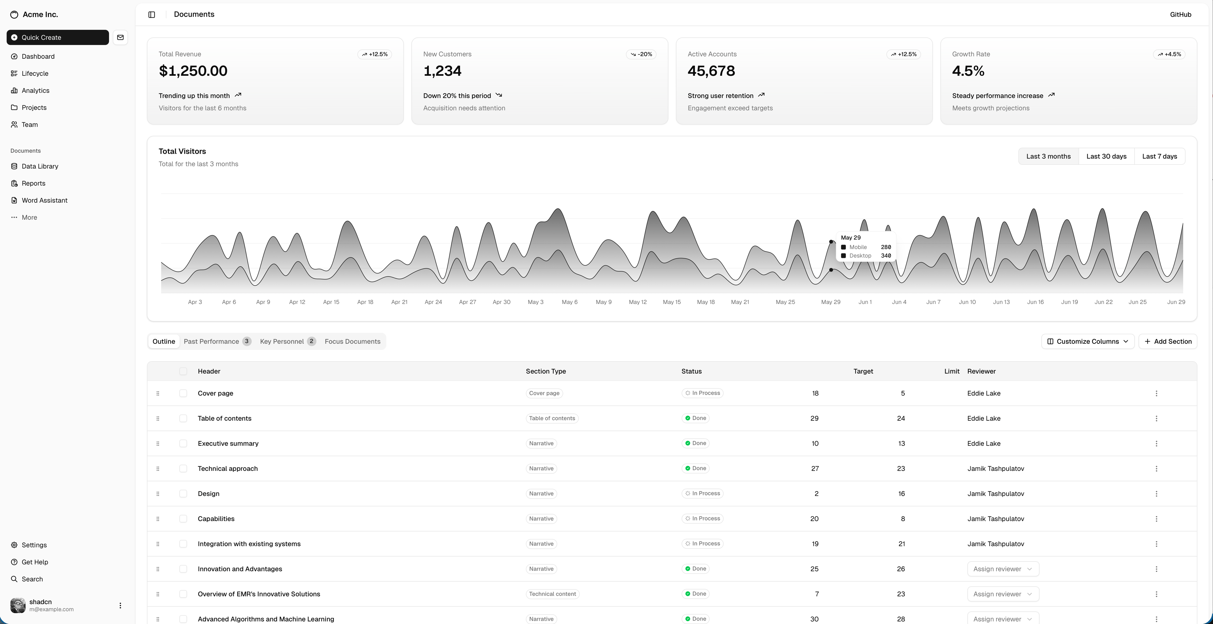1213x624 pixels.
Task: Check the checkbox for the Design row
Action: click(183, 494)
